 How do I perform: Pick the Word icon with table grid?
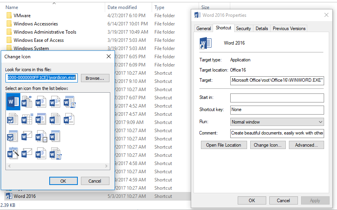[27, 119]
